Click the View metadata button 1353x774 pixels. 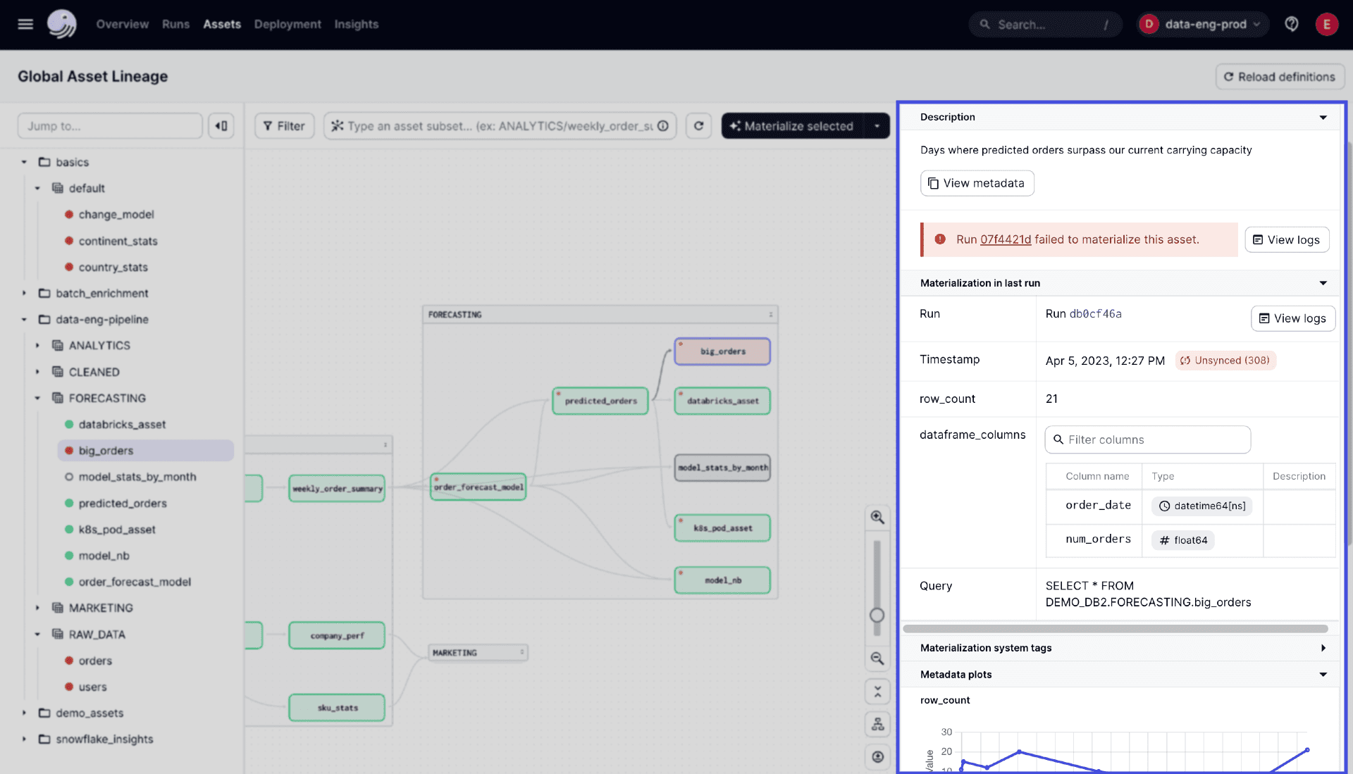[977, 182]
